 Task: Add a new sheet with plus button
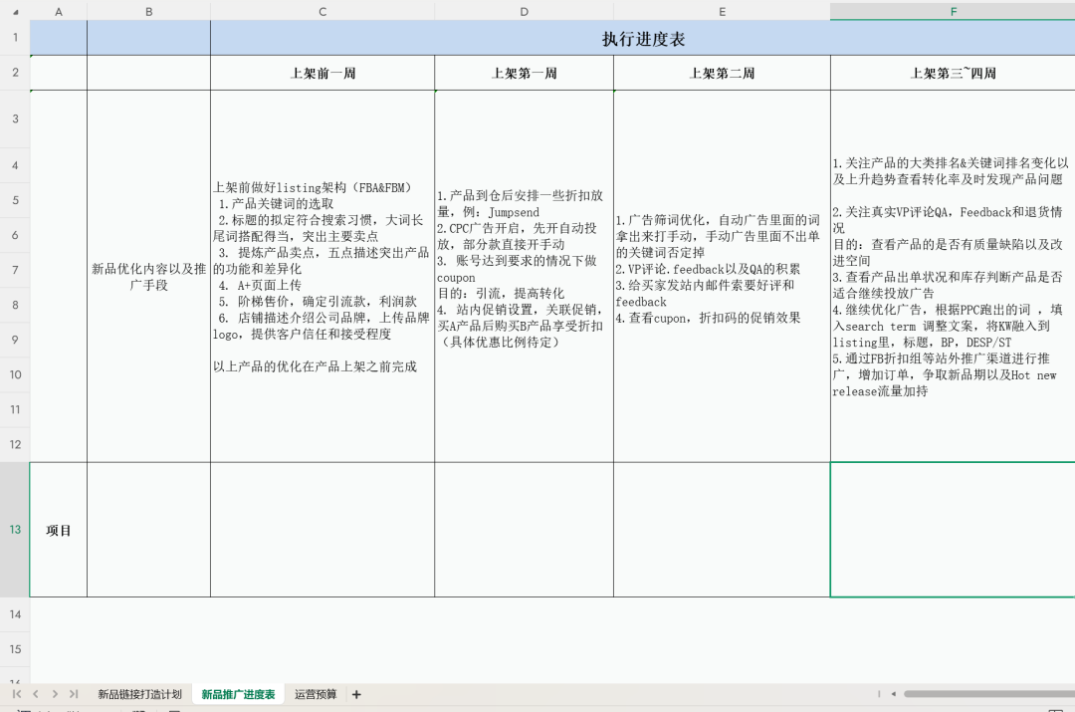356,694
